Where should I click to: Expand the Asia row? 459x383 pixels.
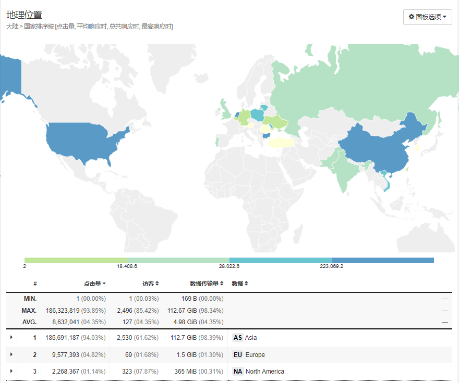tap(11, 338)
